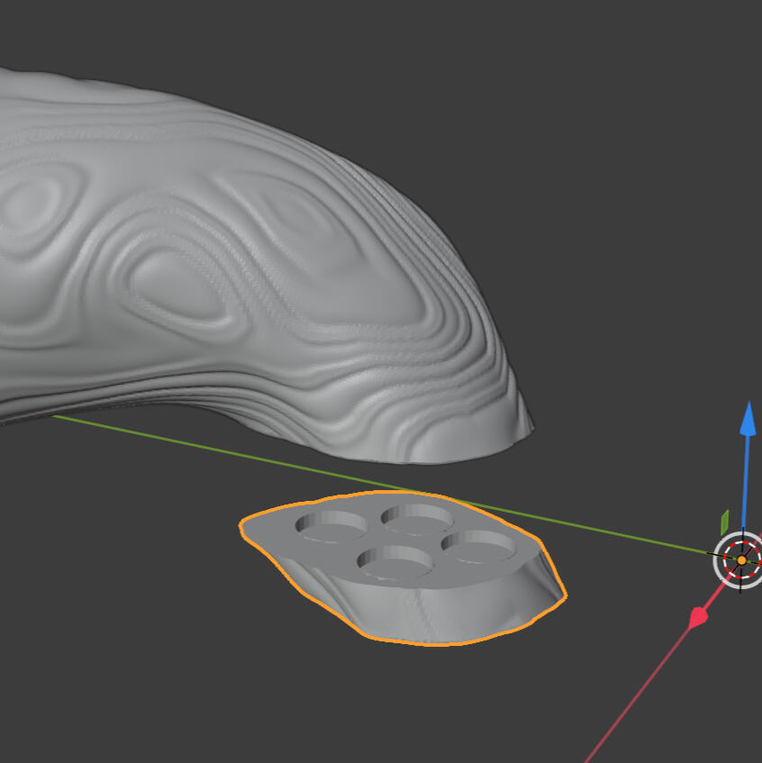Click the blue Z-axis gizmo shaft
The height and width of the screenshot is (763, 762).
(x=746, y=482)
